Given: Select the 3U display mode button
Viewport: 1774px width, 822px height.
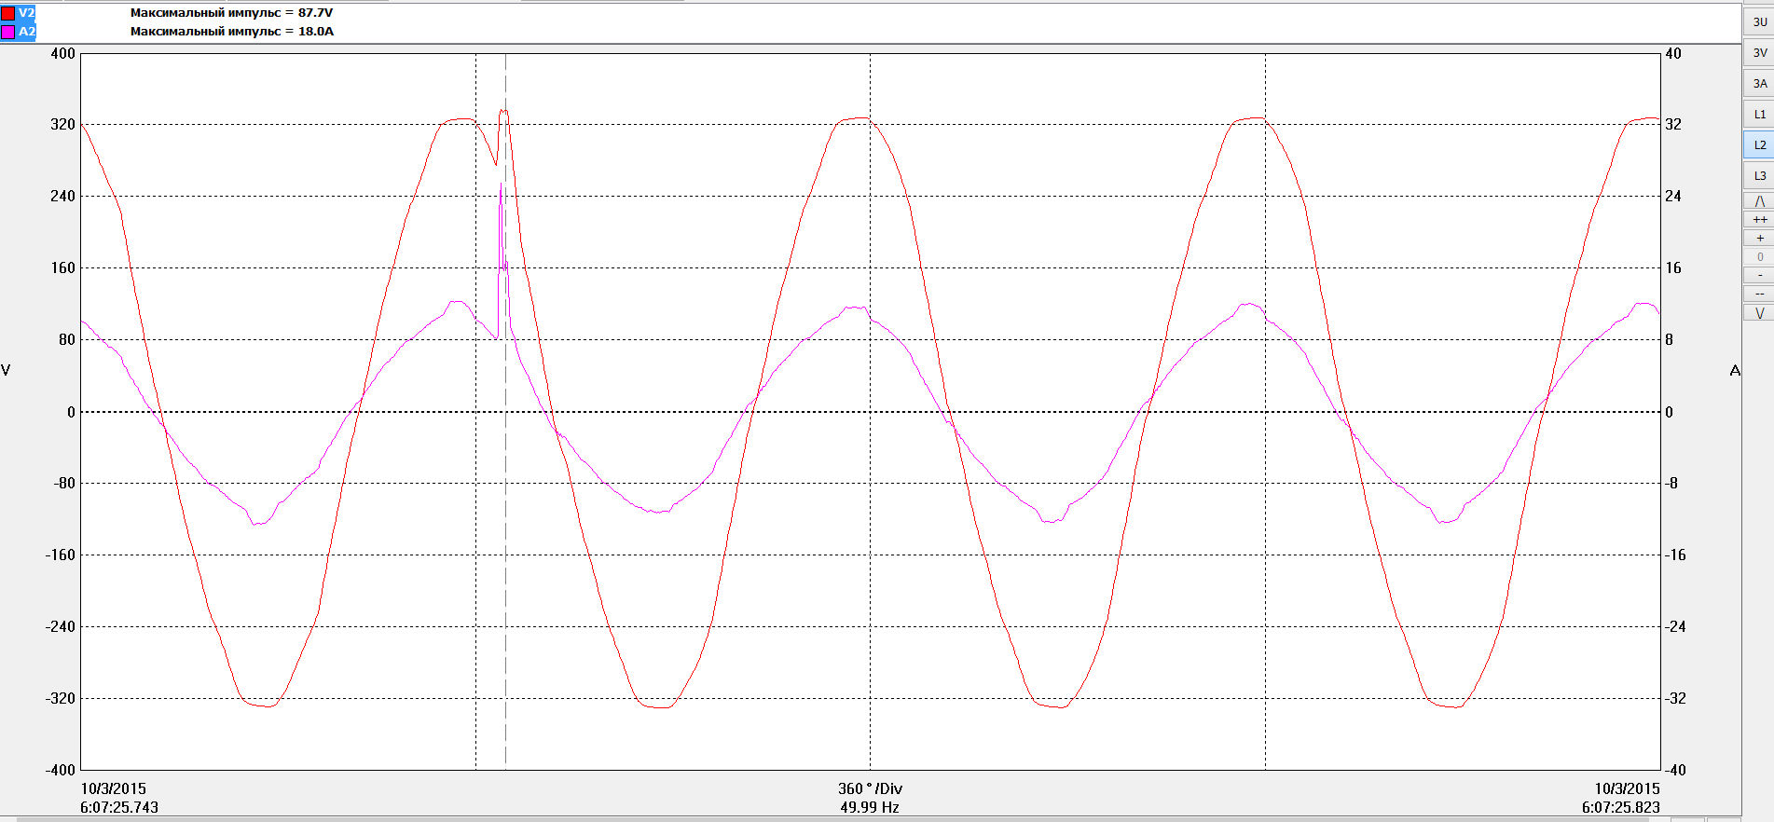Looking at the screenshot, I should pos(1759,21).
